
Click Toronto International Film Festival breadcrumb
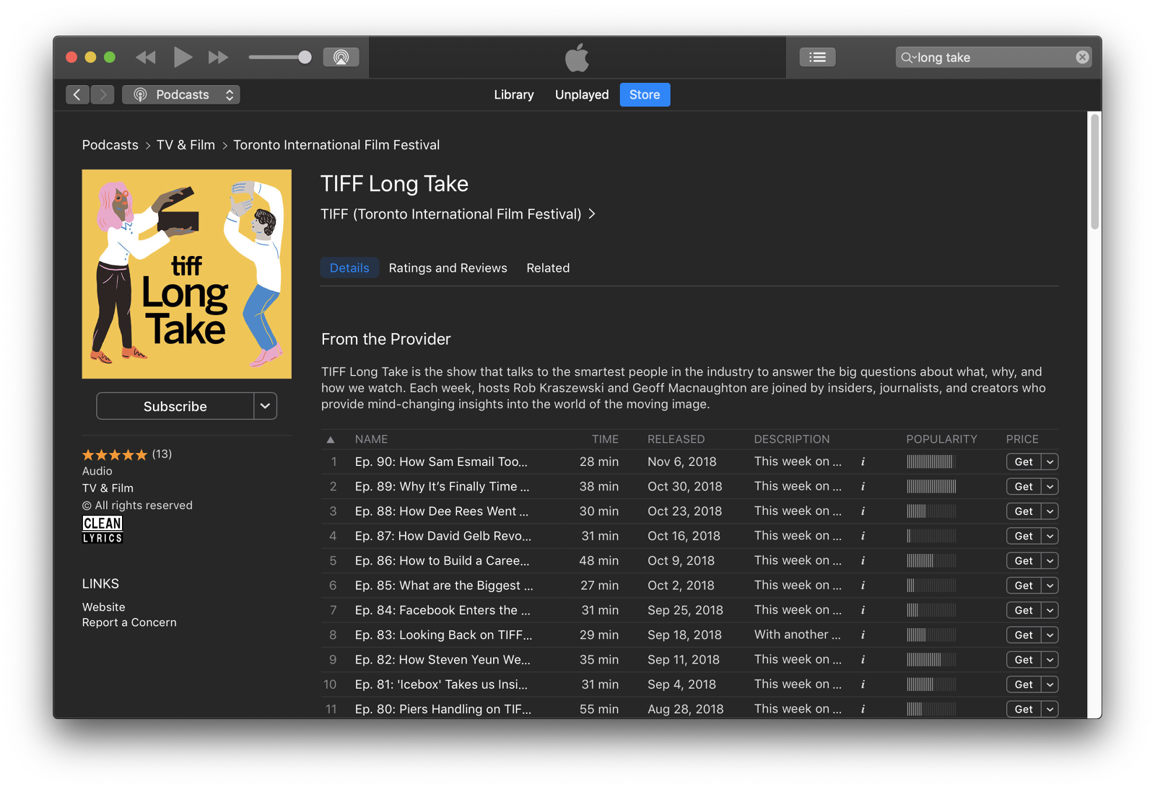tap(336, 145)
